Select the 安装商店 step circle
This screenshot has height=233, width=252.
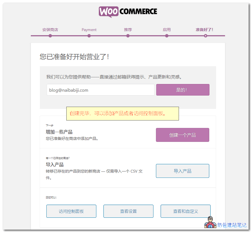(50, 36)
